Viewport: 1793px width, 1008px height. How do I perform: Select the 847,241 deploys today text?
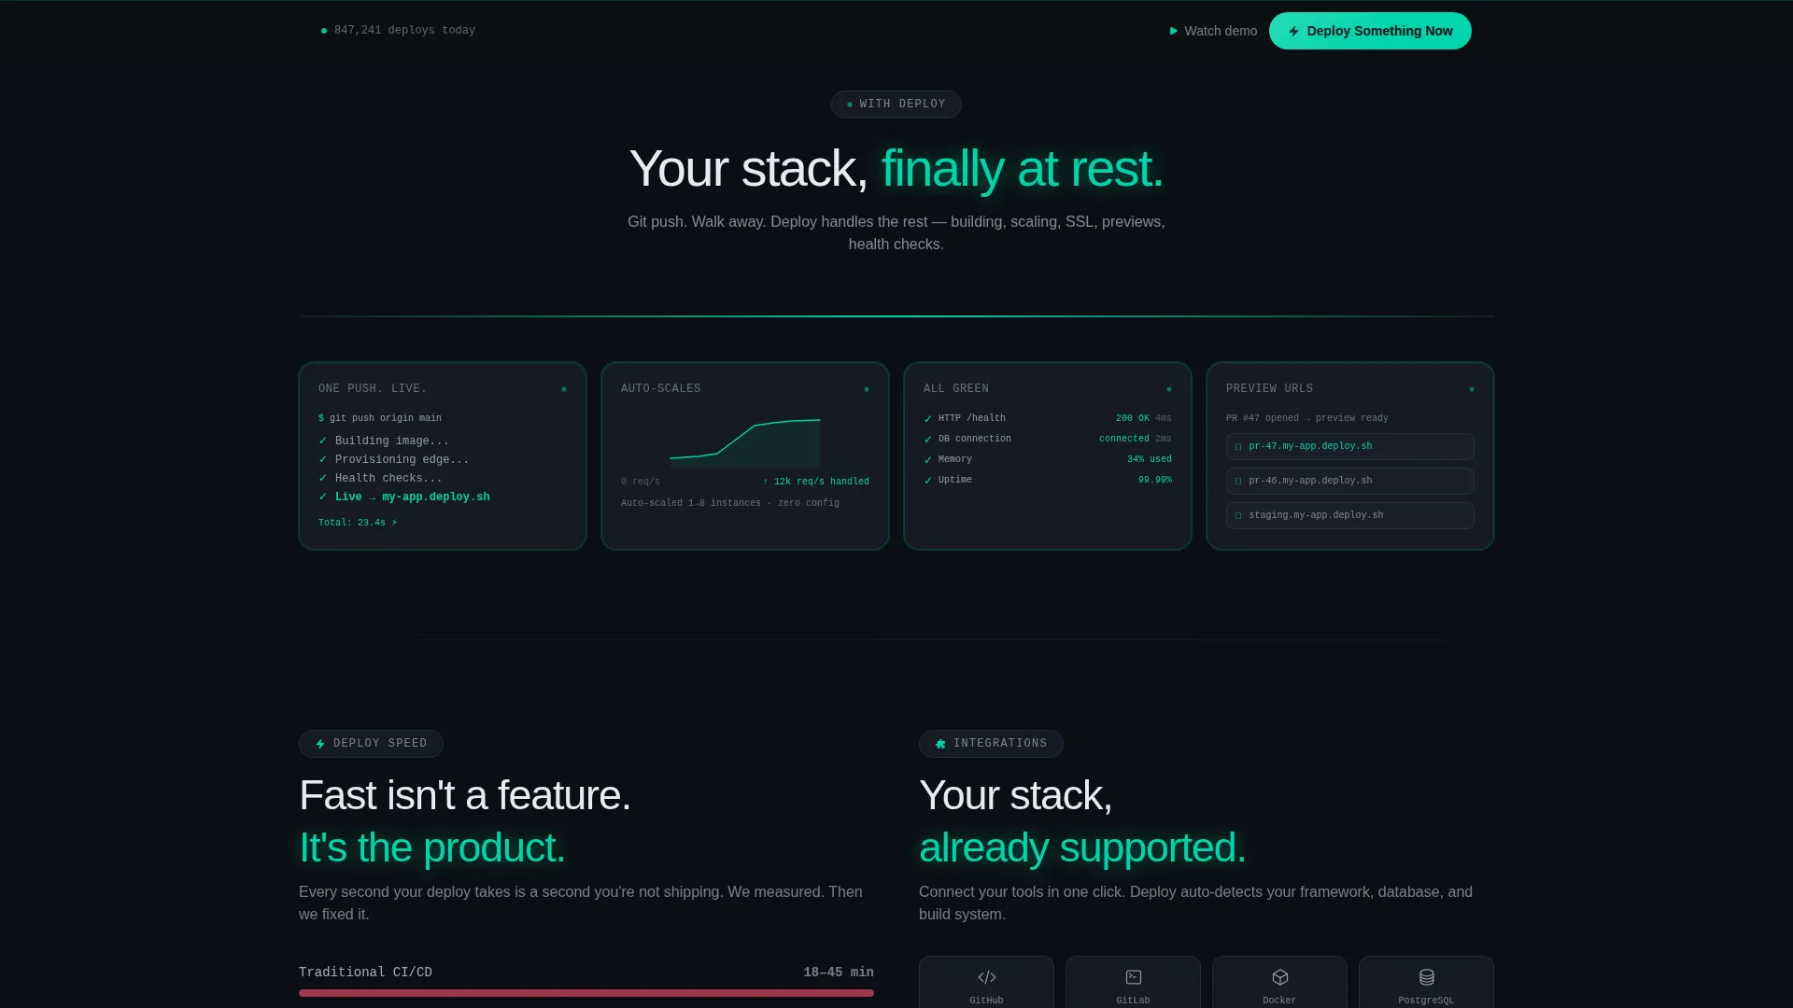point(404,31)
